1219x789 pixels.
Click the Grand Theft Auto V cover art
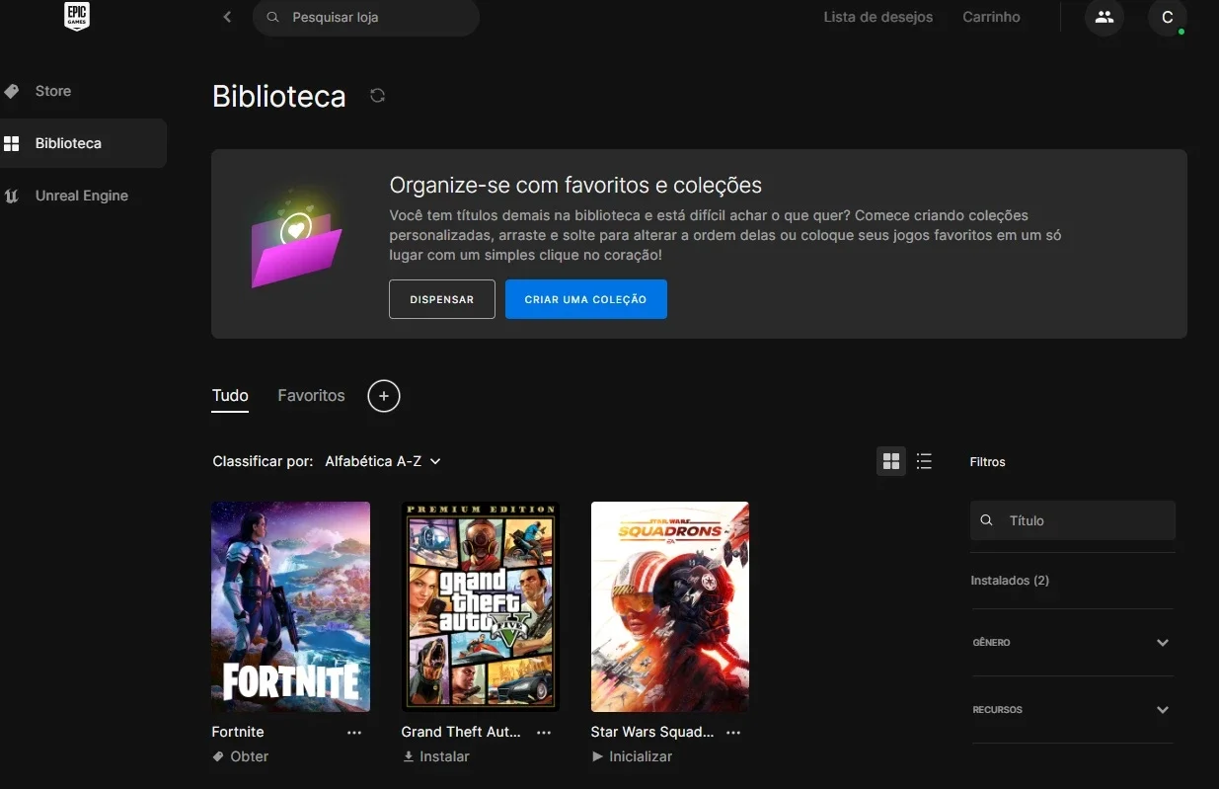(x=481, y=606)
